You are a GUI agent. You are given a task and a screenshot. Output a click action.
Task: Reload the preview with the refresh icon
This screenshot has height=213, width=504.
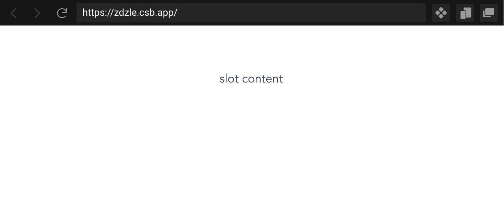(62, 13)
